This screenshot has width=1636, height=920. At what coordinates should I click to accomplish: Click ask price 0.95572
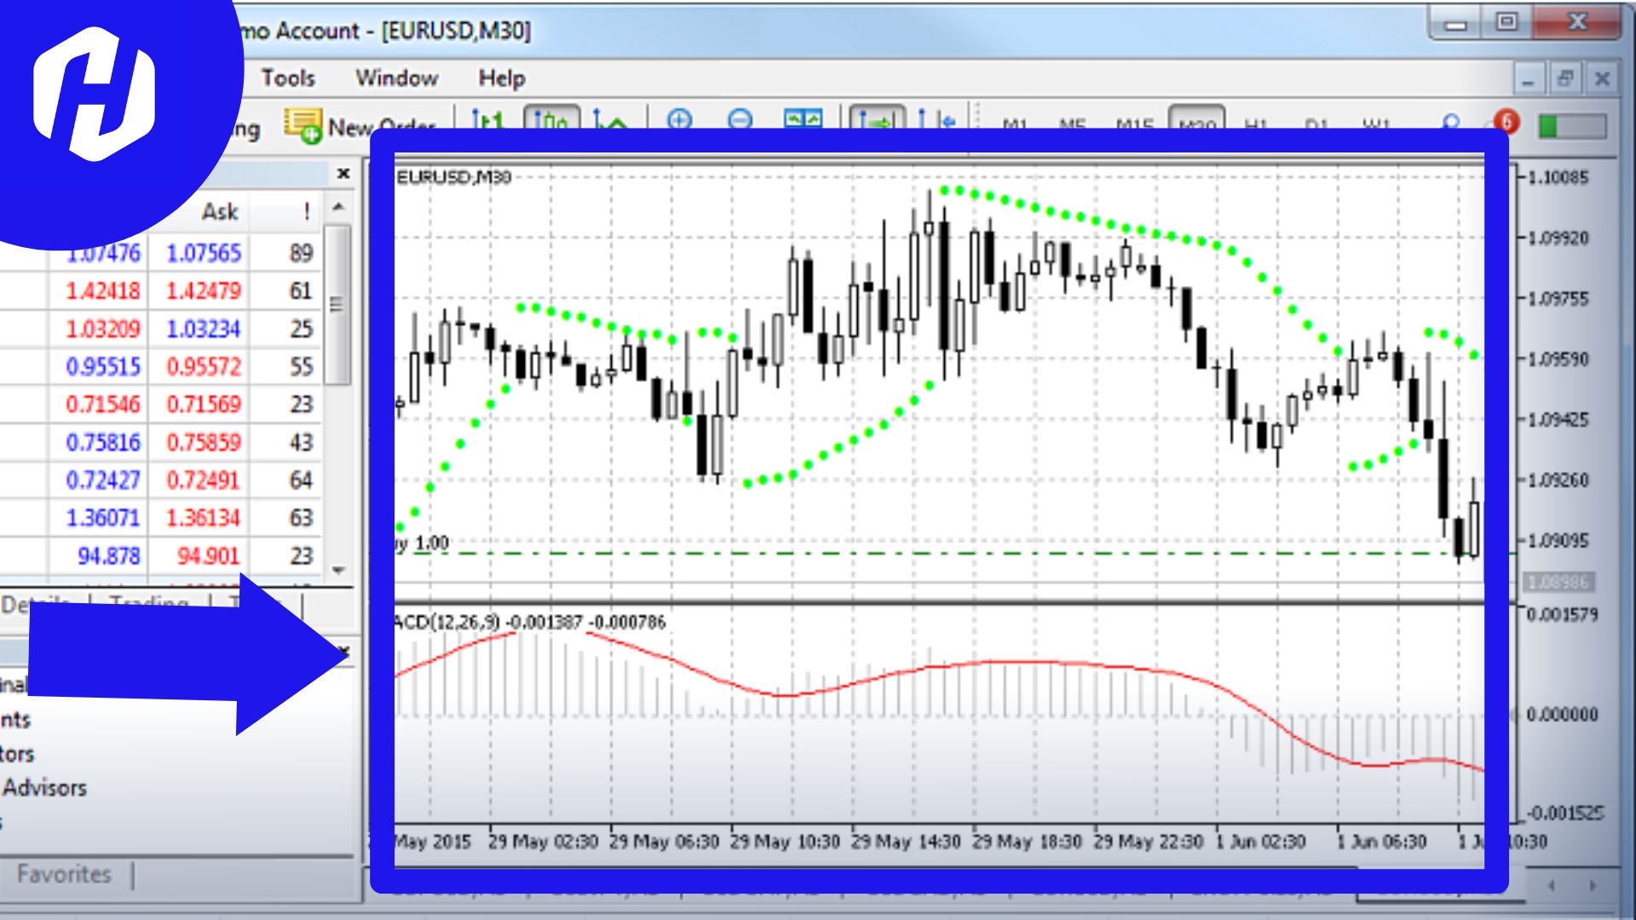click(204, 367)
